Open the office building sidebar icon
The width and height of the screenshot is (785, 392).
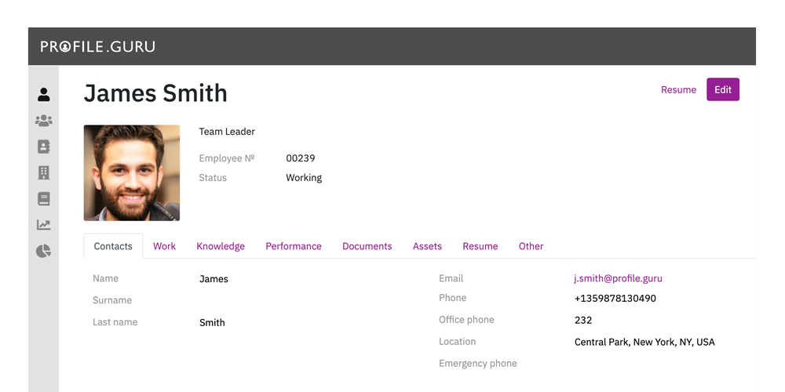(x=44, y=172)
